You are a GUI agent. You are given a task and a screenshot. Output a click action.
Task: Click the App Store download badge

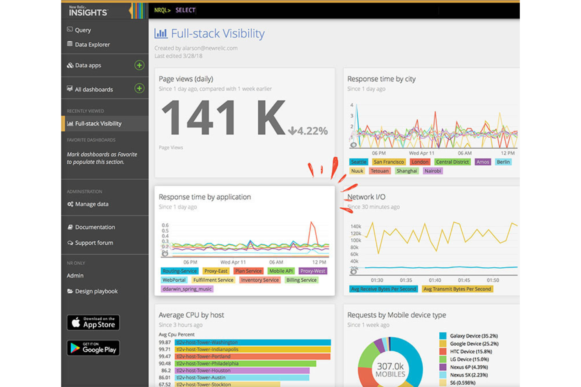point(93,323)
